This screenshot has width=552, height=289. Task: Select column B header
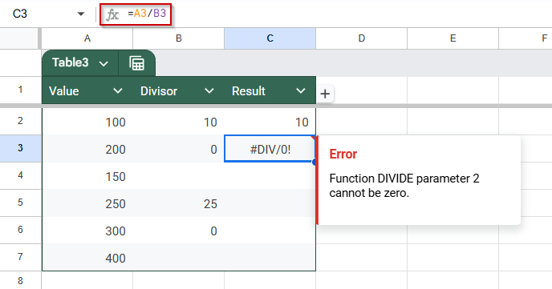pyautogui.click(x=178, y=38)
